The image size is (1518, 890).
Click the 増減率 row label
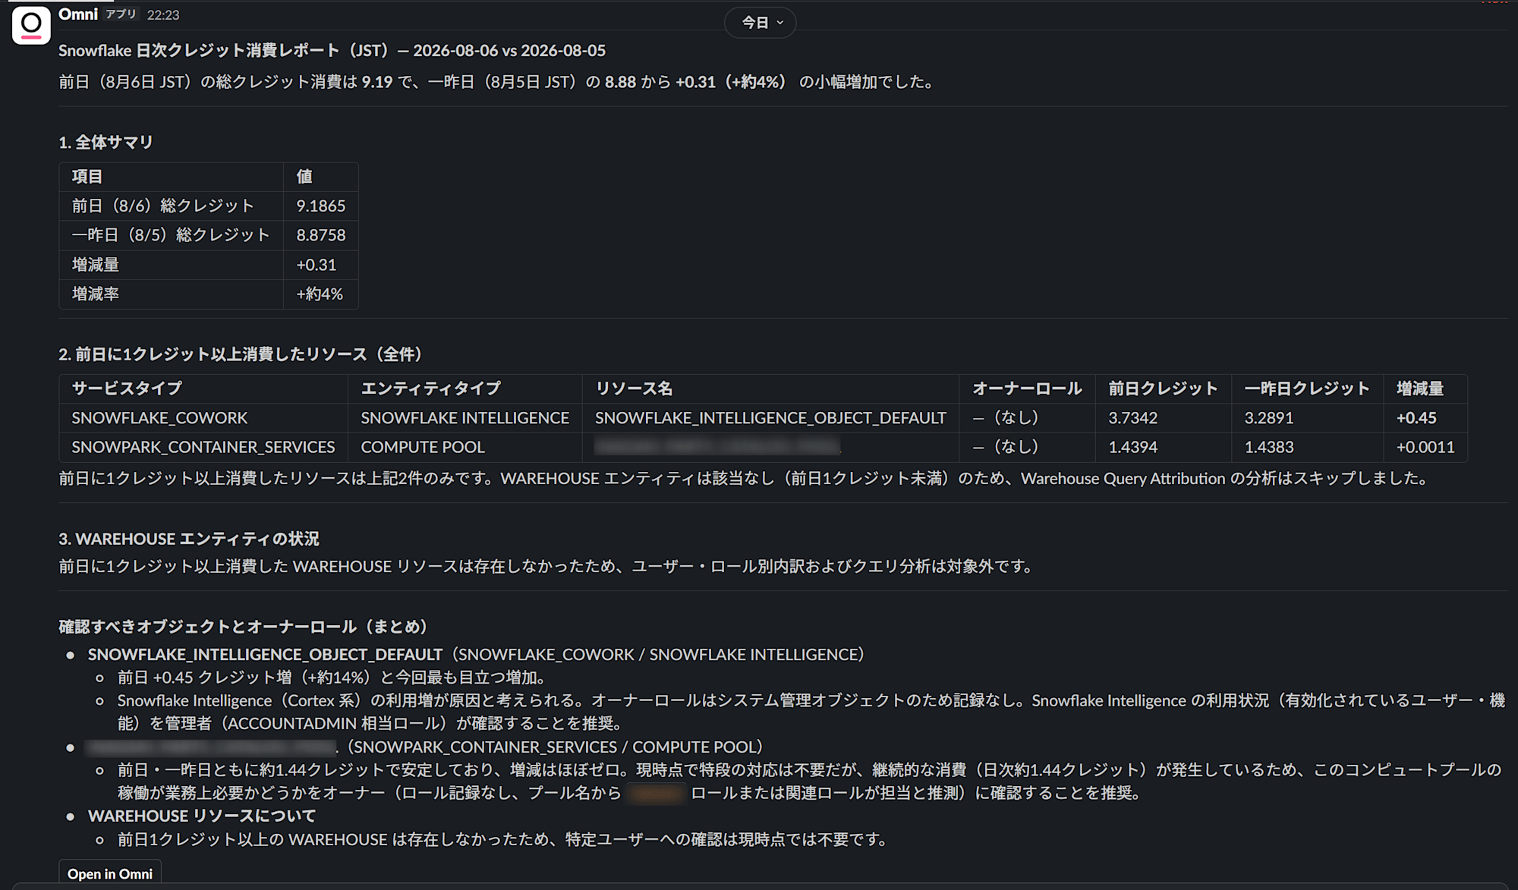(96, 294)
